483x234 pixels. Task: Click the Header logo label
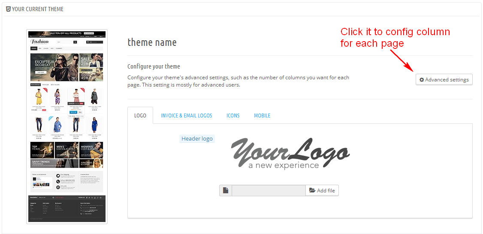tap(197, 138)
